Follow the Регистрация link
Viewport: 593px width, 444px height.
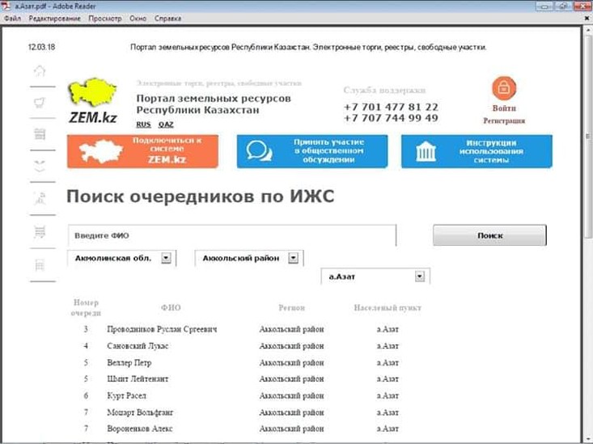pos(504,121)
